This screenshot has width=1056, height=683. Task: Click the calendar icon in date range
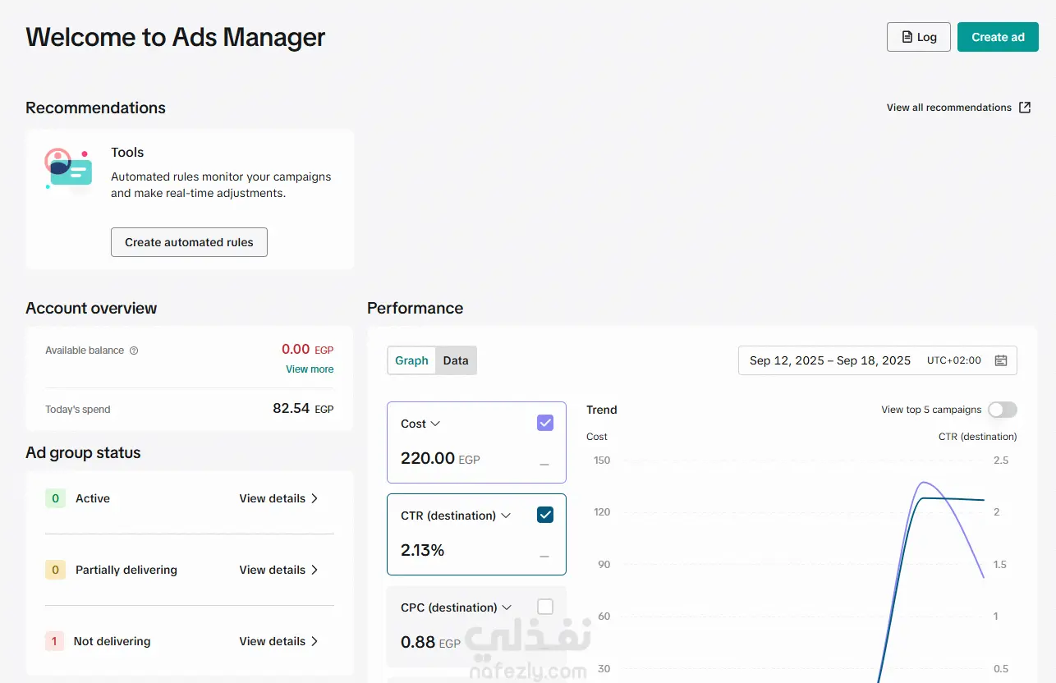[x=1000, y=360]
